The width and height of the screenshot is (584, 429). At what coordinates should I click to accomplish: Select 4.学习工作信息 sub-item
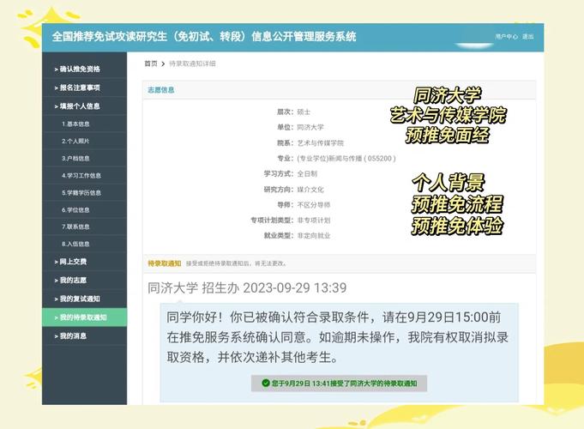point(81,175)
